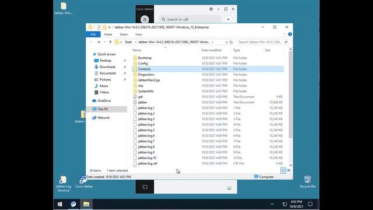Image resolution: width=373 pixels, height=210 pixels.
Task: Open the Home ribbon tab
Action: tap(108, 34)
